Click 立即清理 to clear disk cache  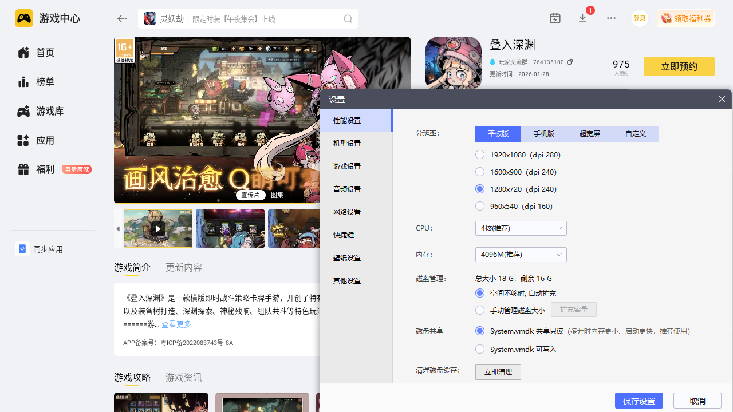pos(498,372)
